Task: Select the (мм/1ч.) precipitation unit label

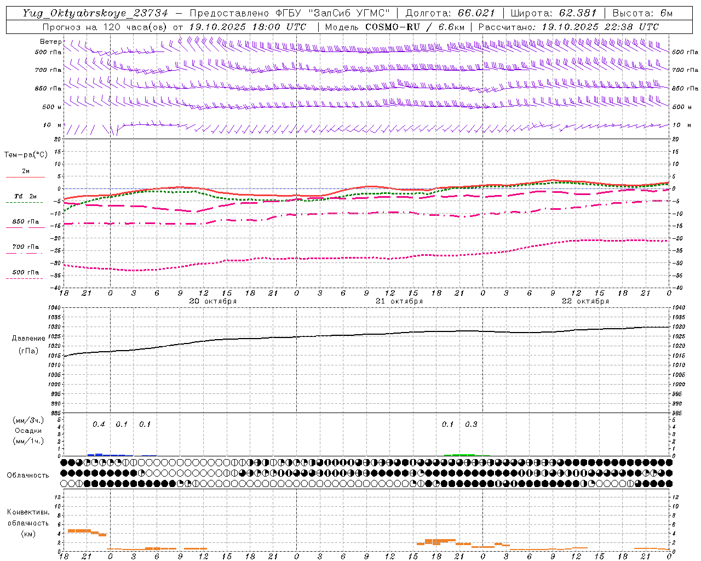Action: [28, 441]
